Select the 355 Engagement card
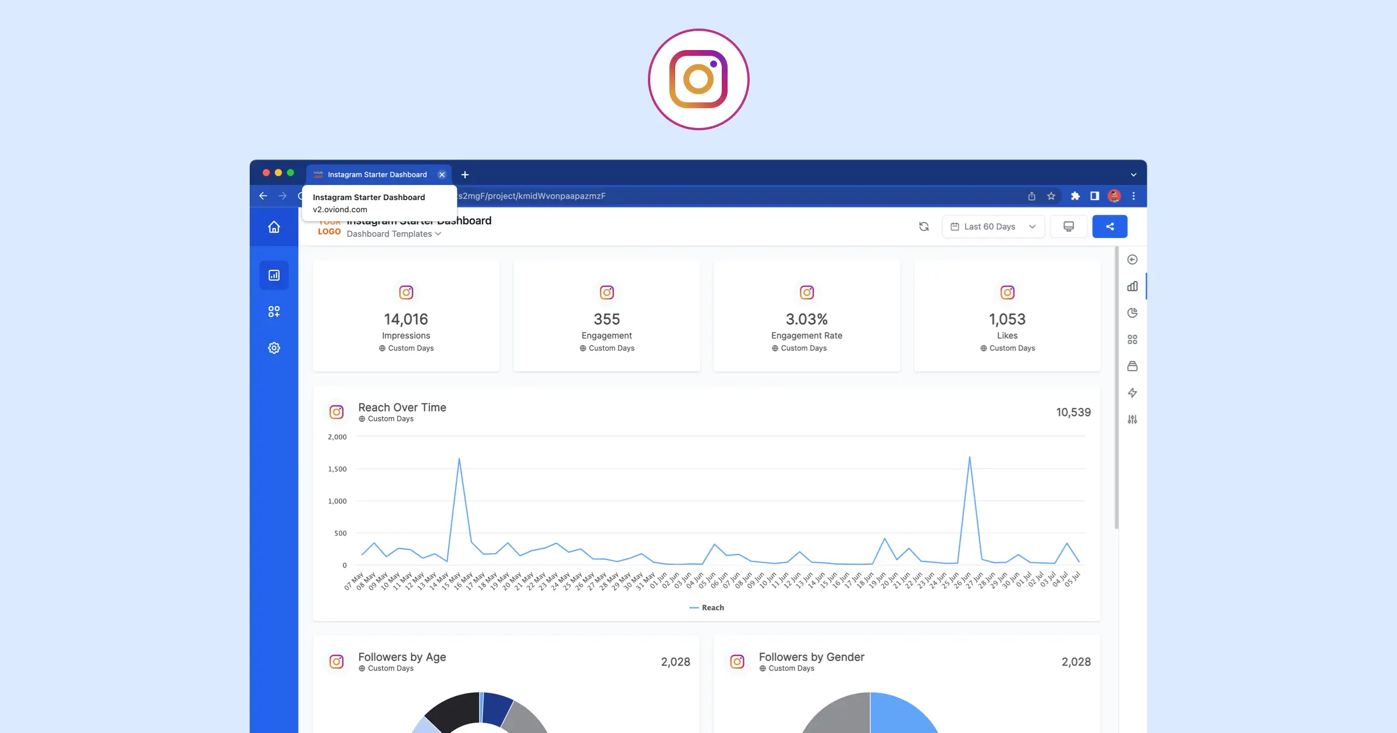 coord(607,316)
